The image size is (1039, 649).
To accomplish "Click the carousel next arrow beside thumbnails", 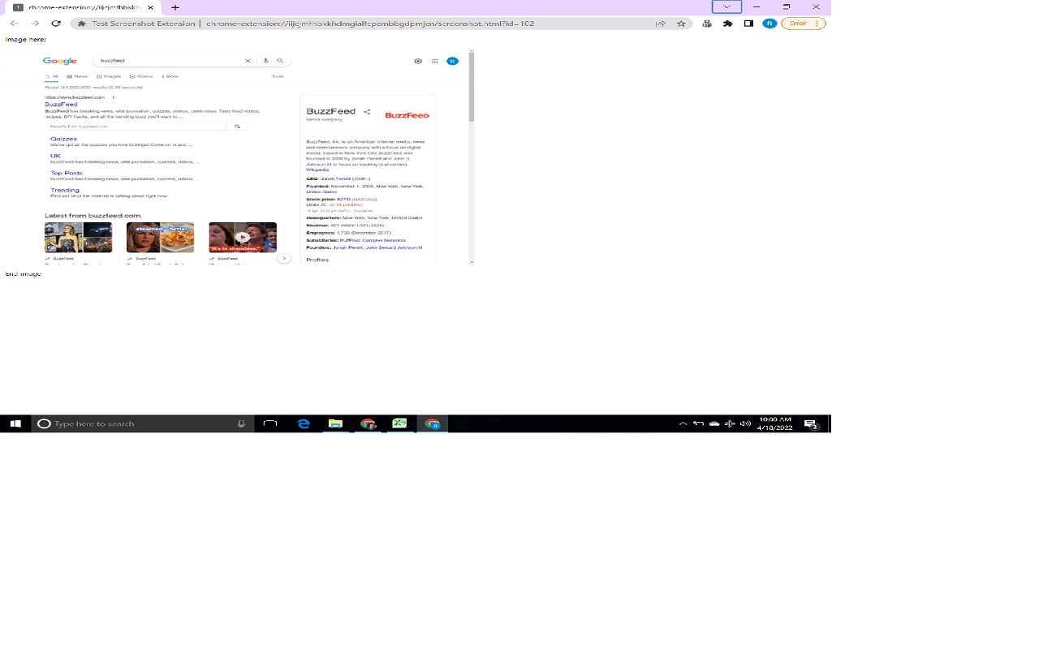I will click(x=284, y=258).
